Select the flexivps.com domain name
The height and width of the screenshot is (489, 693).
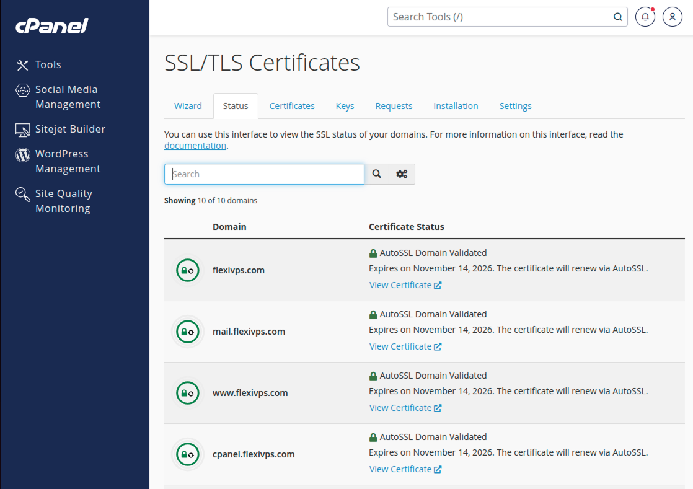[239, 270]
